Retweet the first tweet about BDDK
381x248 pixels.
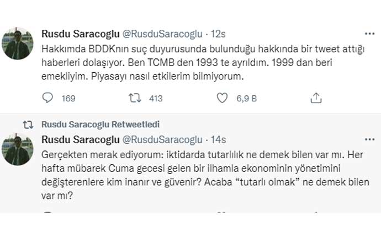[x=135, y=98]
